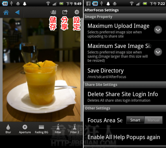Set focus area selection to Smart

click(x=135, y=120)
